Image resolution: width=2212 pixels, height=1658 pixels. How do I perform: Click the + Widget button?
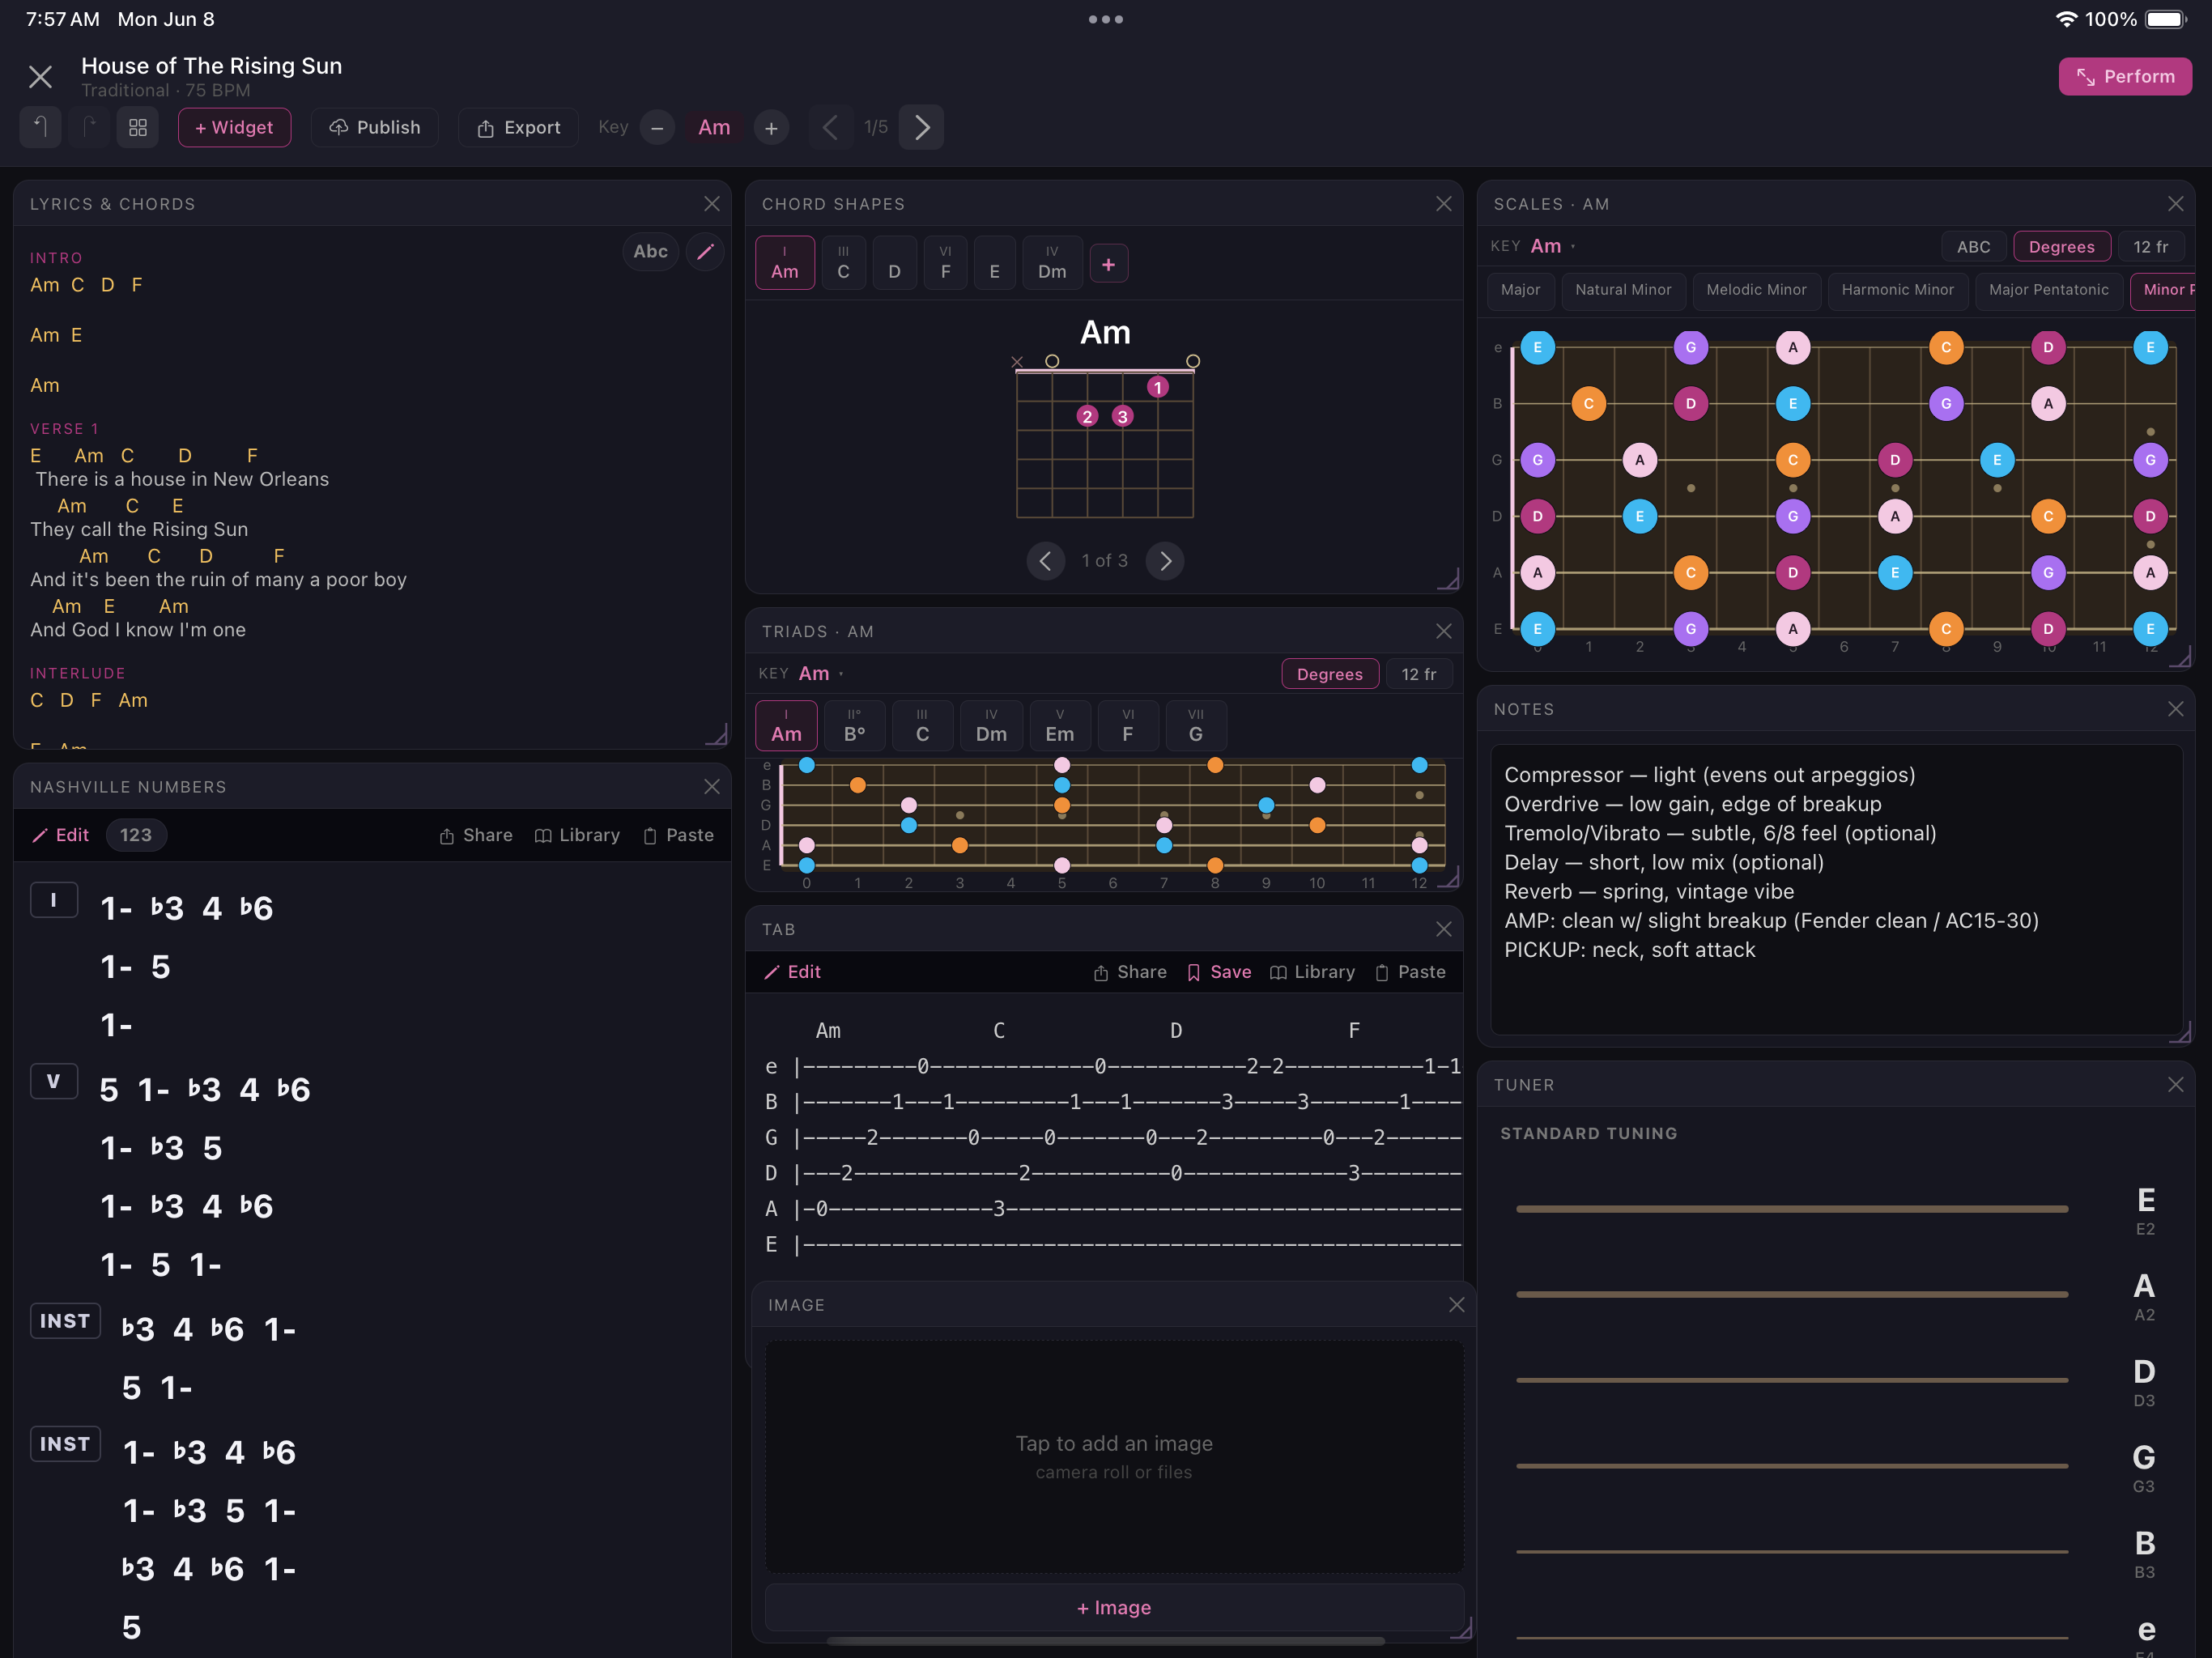coord(234,128)
